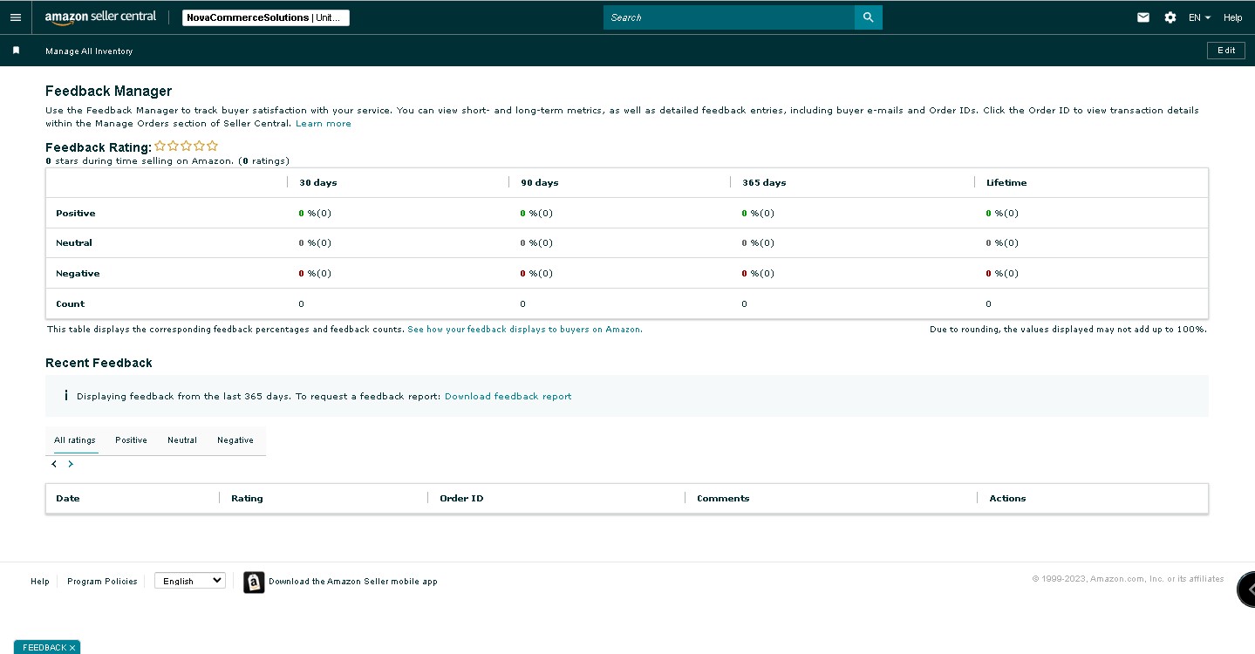Go to previous feedback page arrow
This screenshot has height=654, width=1255.
[x=54, y=464]
